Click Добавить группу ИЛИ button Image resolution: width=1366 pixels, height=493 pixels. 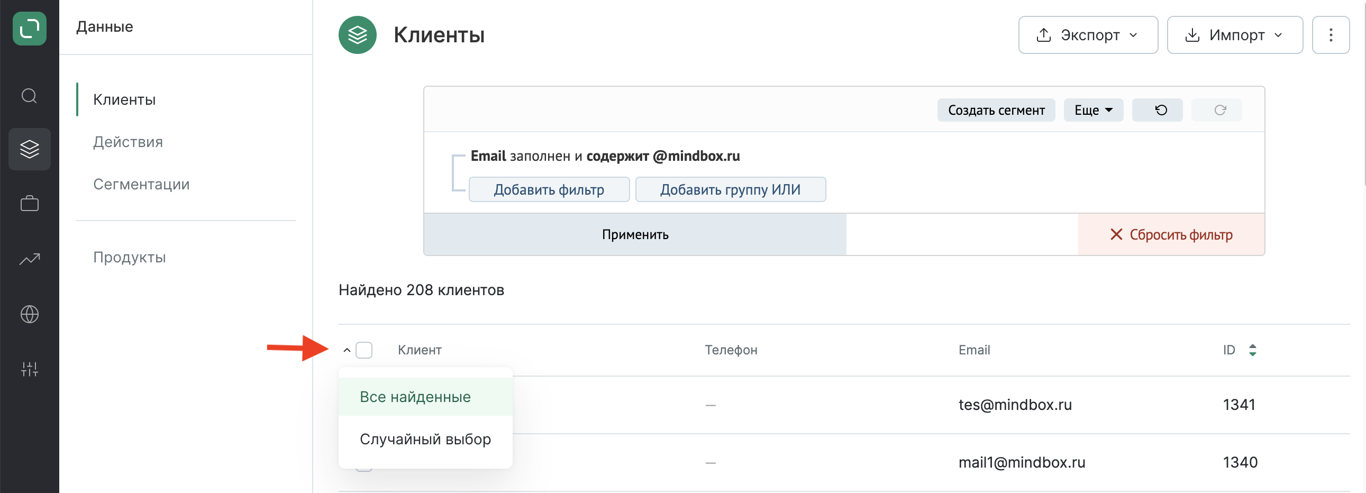click(x=730, y=189)
